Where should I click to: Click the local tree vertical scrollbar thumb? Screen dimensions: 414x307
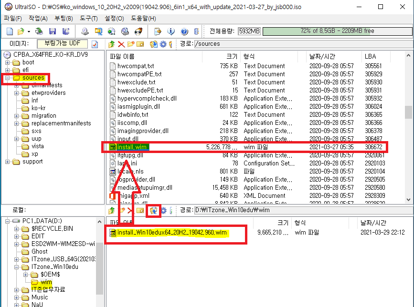(x=99, y=268)
